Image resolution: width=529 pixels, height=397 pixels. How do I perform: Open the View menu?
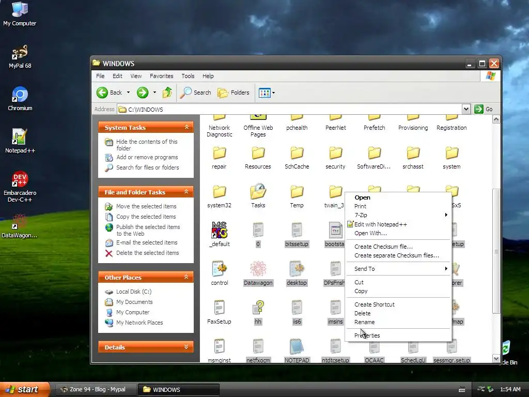(x=136, y=76)
